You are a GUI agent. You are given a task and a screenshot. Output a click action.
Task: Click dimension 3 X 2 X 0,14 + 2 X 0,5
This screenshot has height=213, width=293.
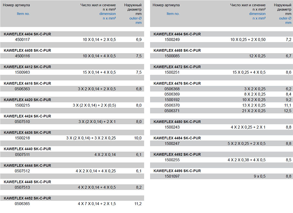(97, 89)
